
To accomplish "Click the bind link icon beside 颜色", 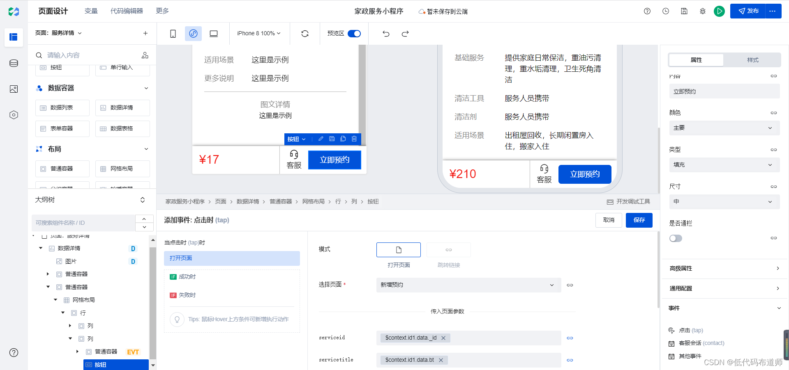I will click(774, 113).
